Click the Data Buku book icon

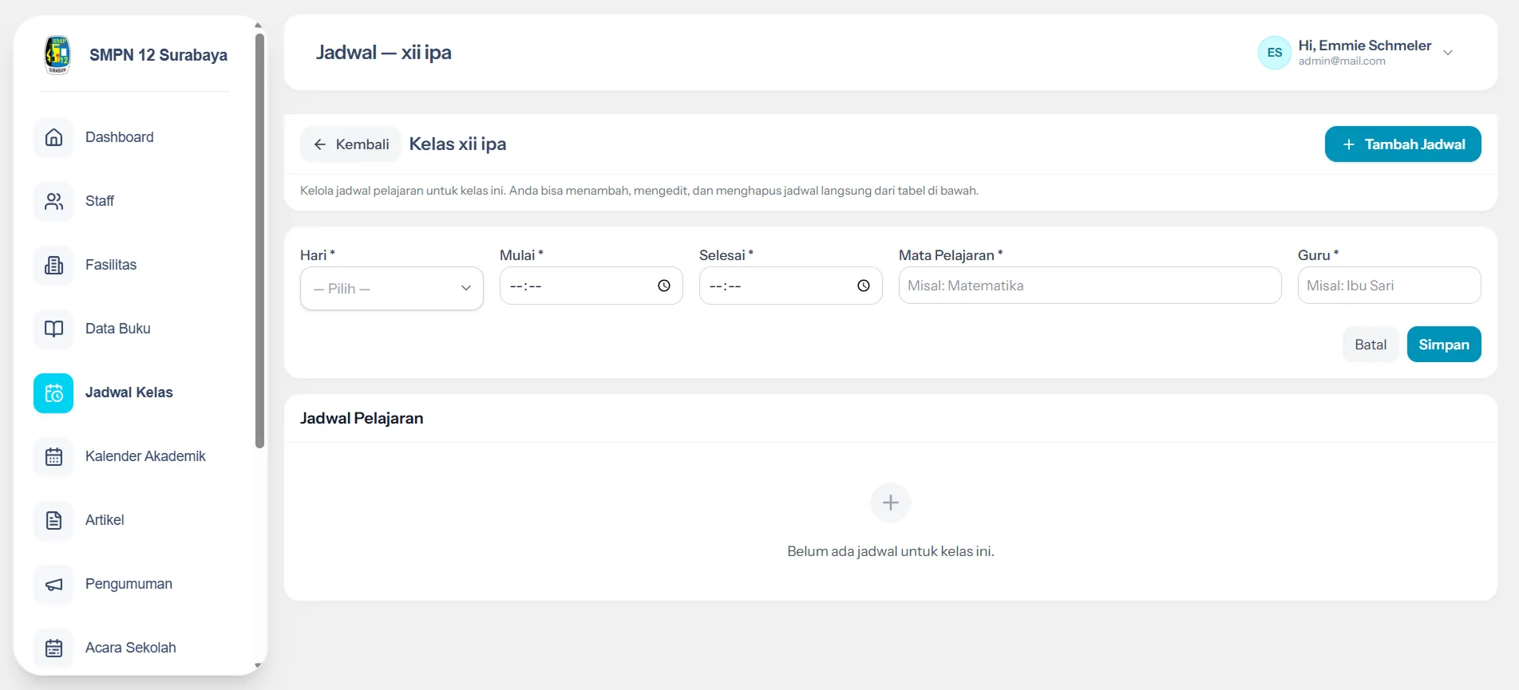[53, 329]
